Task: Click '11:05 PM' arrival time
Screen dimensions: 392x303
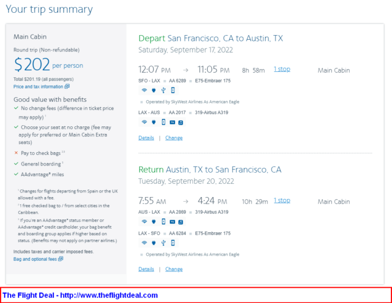Action: (x=214, y=70)
